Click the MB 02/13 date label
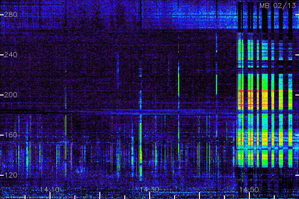 (x=278, y=6)
